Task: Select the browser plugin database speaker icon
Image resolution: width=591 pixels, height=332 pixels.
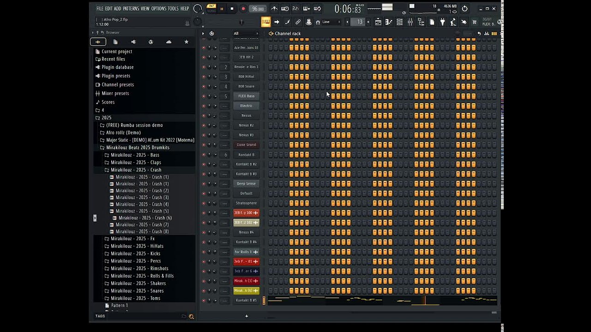Action: (133, 42)
